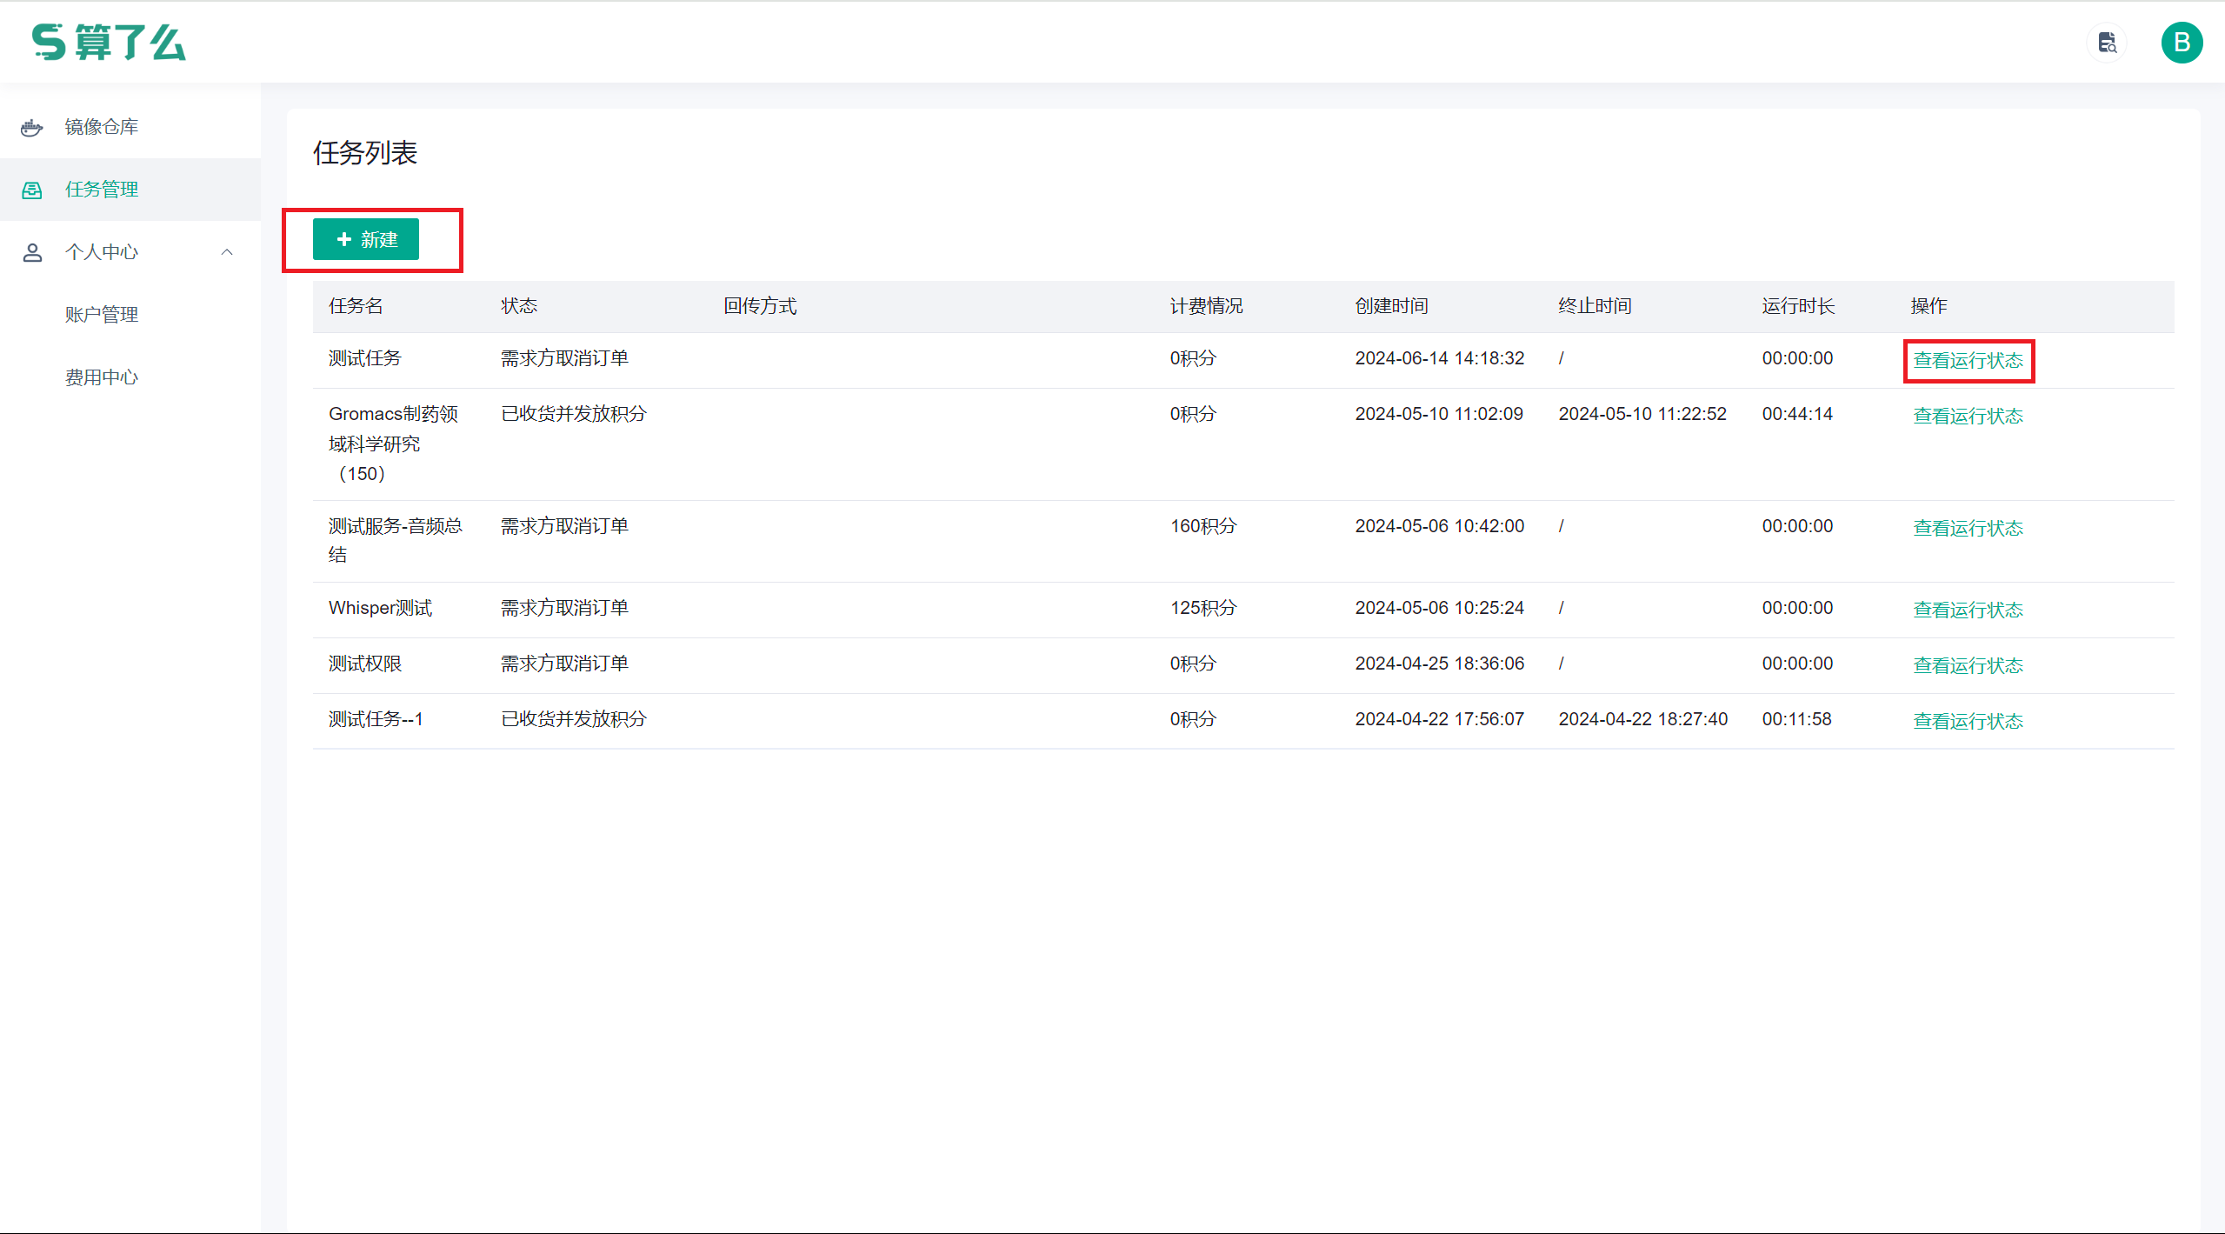2225x1234 pixels.
Task: Click creation time 2024-04-22 17:56:07
Action: tap(1439, 719)
